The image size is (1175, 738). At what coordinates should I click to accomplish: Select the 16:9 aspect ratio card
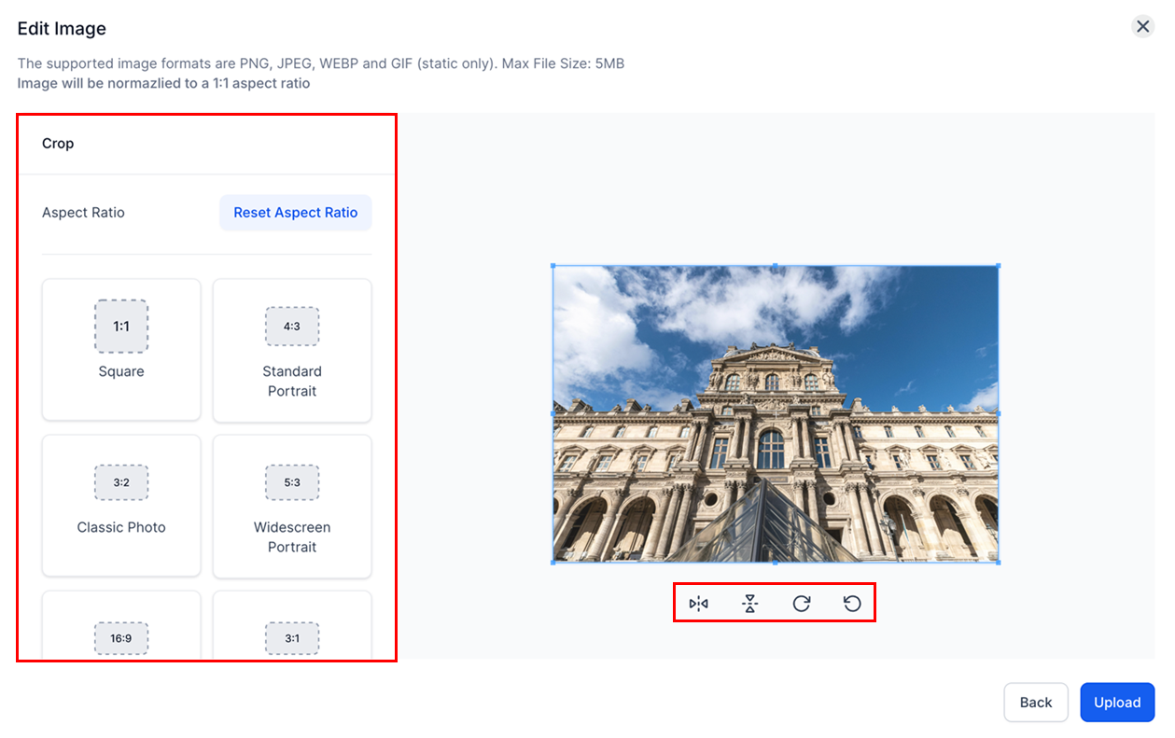point(121,625)
